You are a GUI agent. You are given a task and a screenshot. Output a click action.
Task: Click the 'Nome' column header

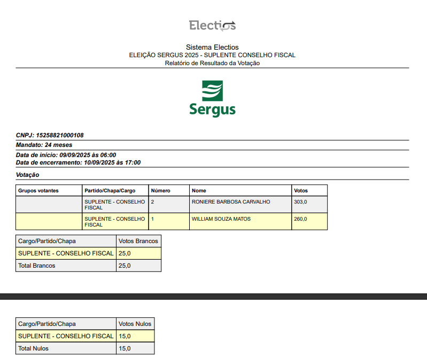[240, 191]
